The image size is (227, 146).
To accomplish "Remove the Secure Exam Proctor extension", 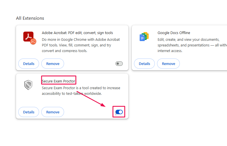I will (53, 112).
